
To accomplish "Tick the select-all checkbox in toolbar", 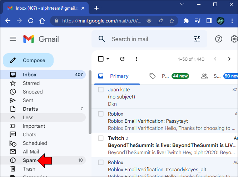I will tap(101, 59).
